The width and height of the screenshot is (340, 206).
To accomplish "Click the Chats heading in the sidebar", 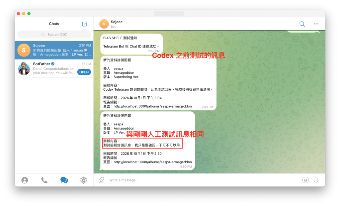I will click(x=54, y=24).
